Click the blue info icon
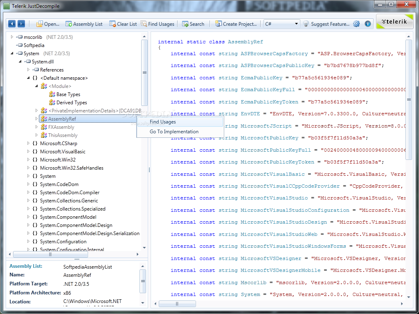Screen dimensions: 419x314 pyautogui.click(x=368, y=24)
